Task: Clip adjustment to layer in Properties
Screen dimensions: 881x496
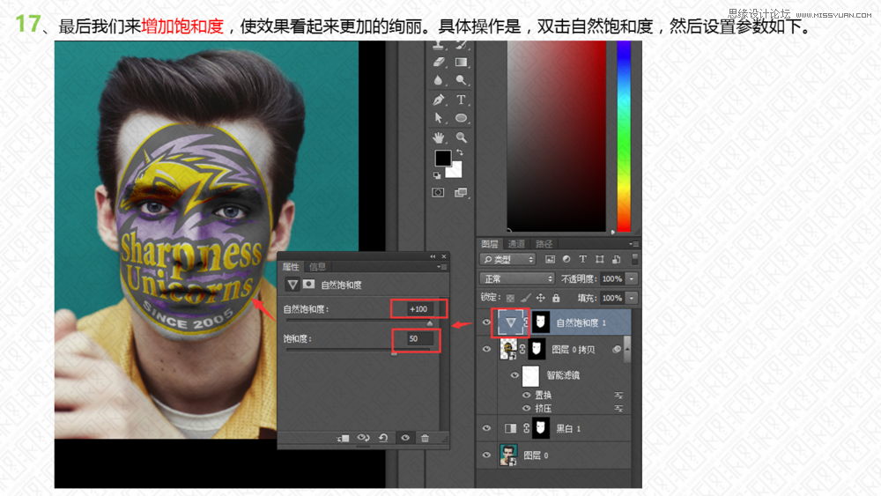Action: pyautogui.click(x=343, y=438)
